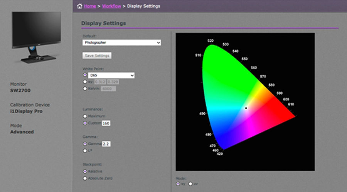Screen dimensions: 347x192
Task: Open the Home breadcrumb link
Action: (x=90, y=6)
